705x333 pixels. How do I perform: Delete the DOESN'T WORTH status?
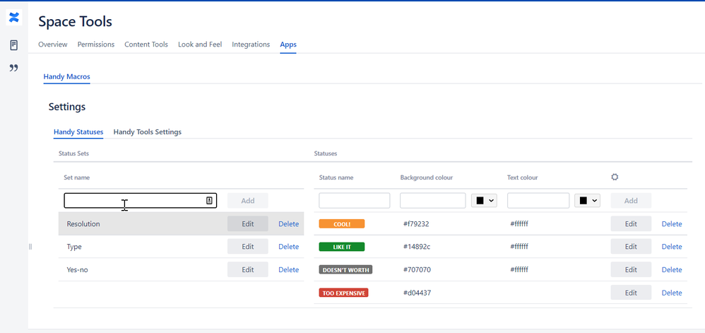(672, 269)
